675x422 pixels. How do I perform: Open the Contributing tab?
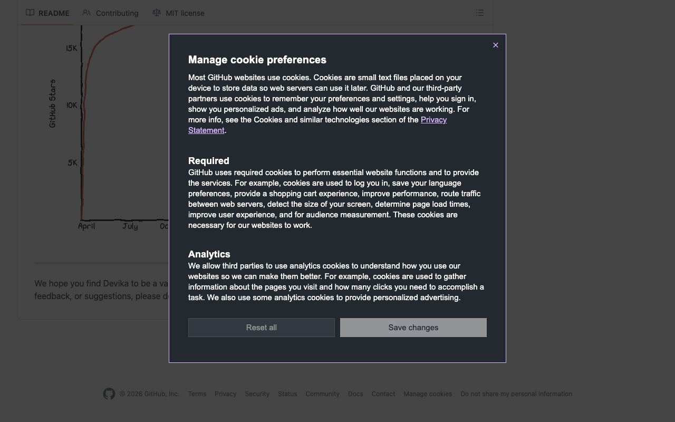[111, 13]
